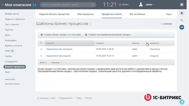Click Создать бизнес-процесс со статусами
The width and height of the screenshot is (189, 106).
point(61,35)
